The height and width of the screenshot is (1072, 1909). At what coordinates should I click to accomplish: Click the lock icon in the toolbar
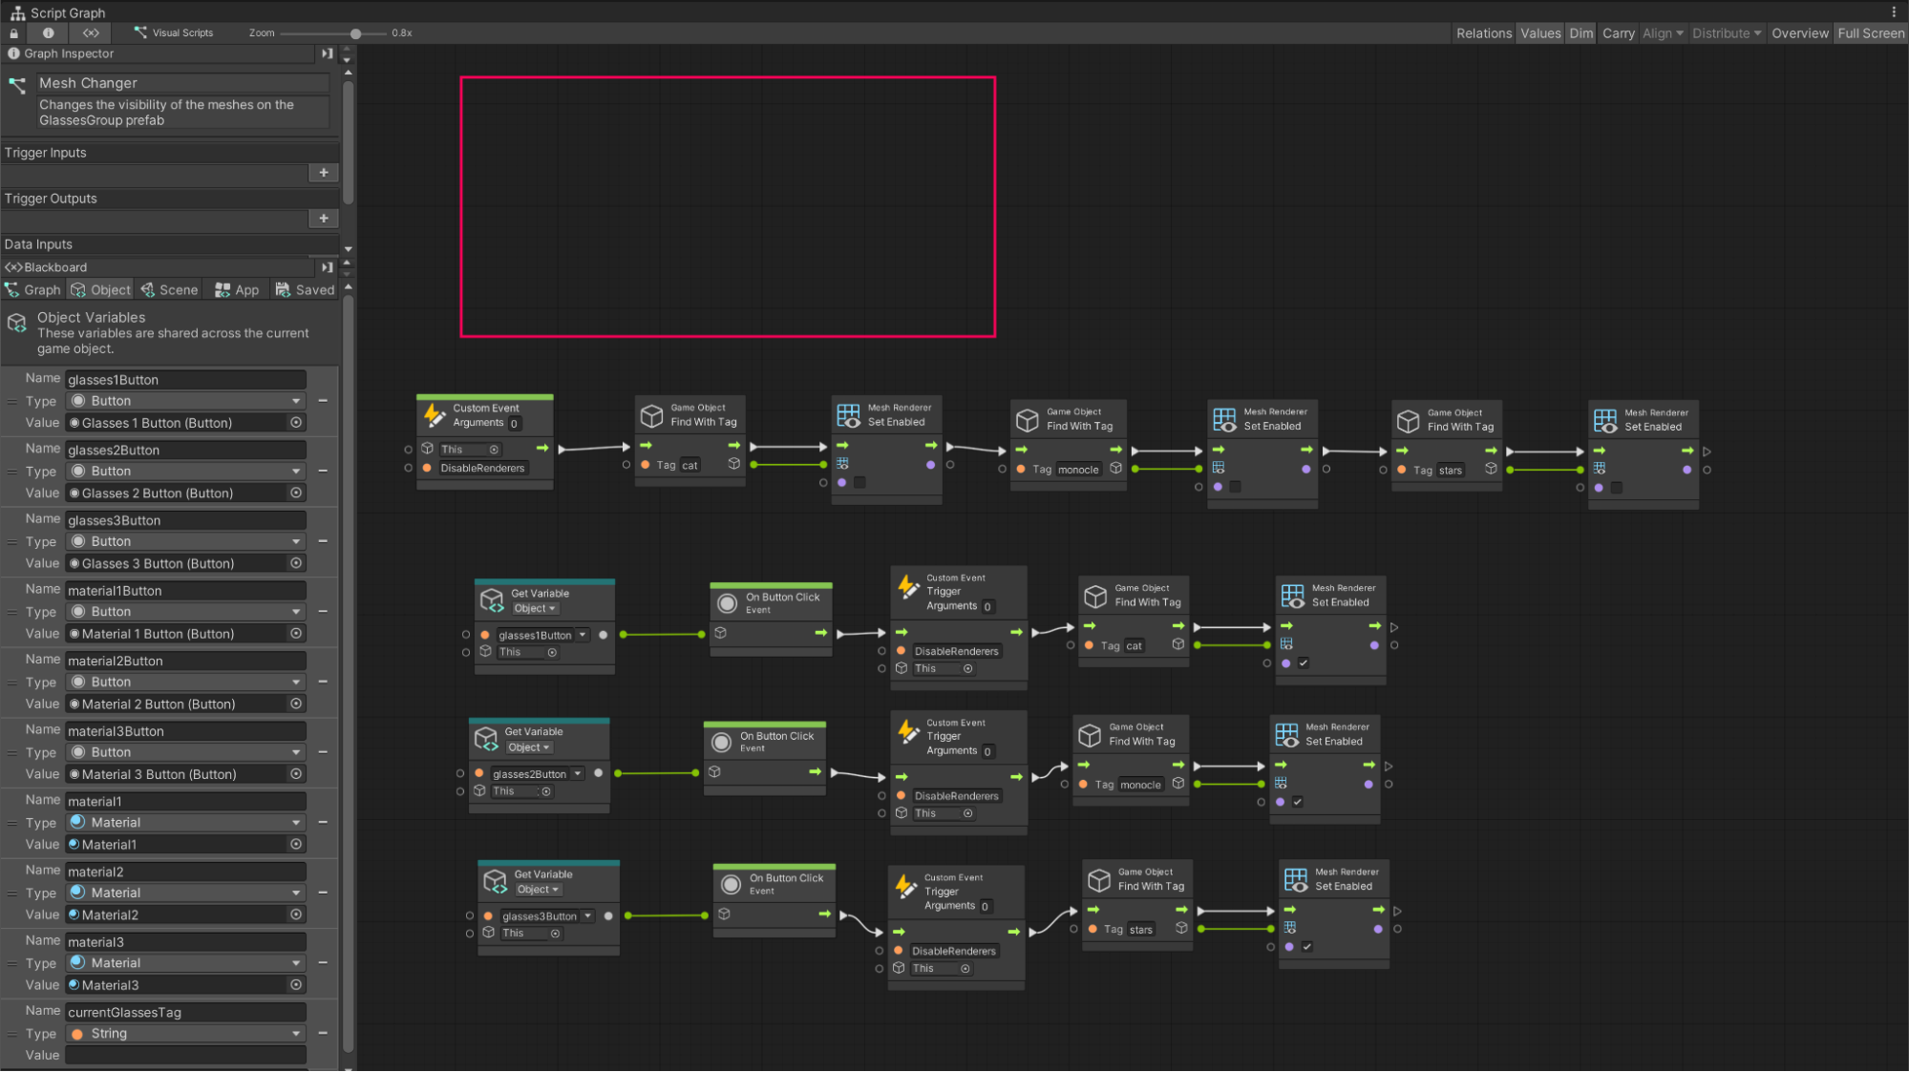[13, 33]
